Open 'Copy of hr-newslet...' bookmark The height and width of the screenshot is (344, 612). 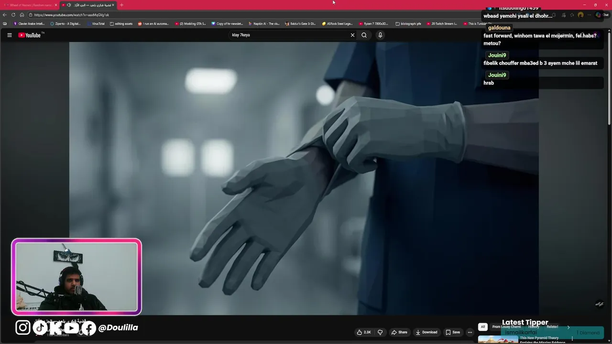pyautogui.click(x=227, y=23)
